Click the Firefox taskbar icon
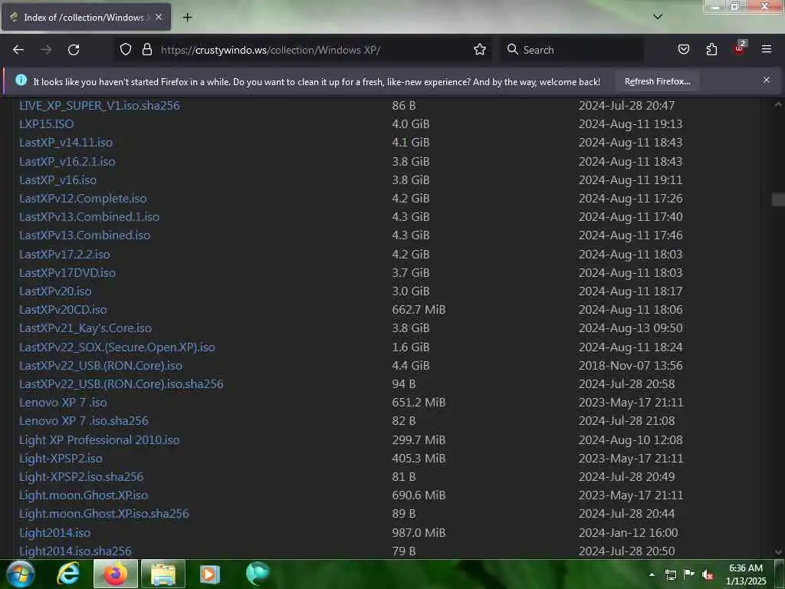 (x=116, y=574)
